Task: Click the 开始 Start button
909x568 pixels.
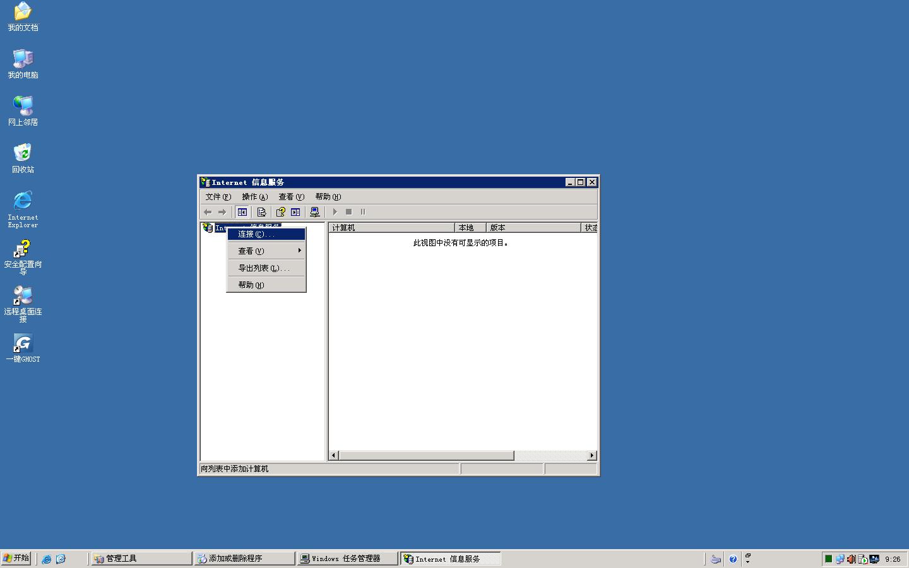Action: tap(16, 559)
